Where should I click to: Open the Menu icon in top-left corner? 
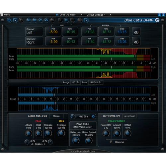tap(2, 15)
